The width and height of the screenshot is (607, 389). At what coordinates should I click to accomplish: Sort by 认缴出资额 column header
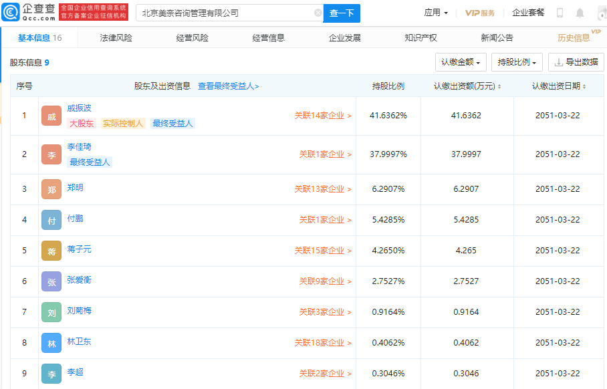coord(467,86)
